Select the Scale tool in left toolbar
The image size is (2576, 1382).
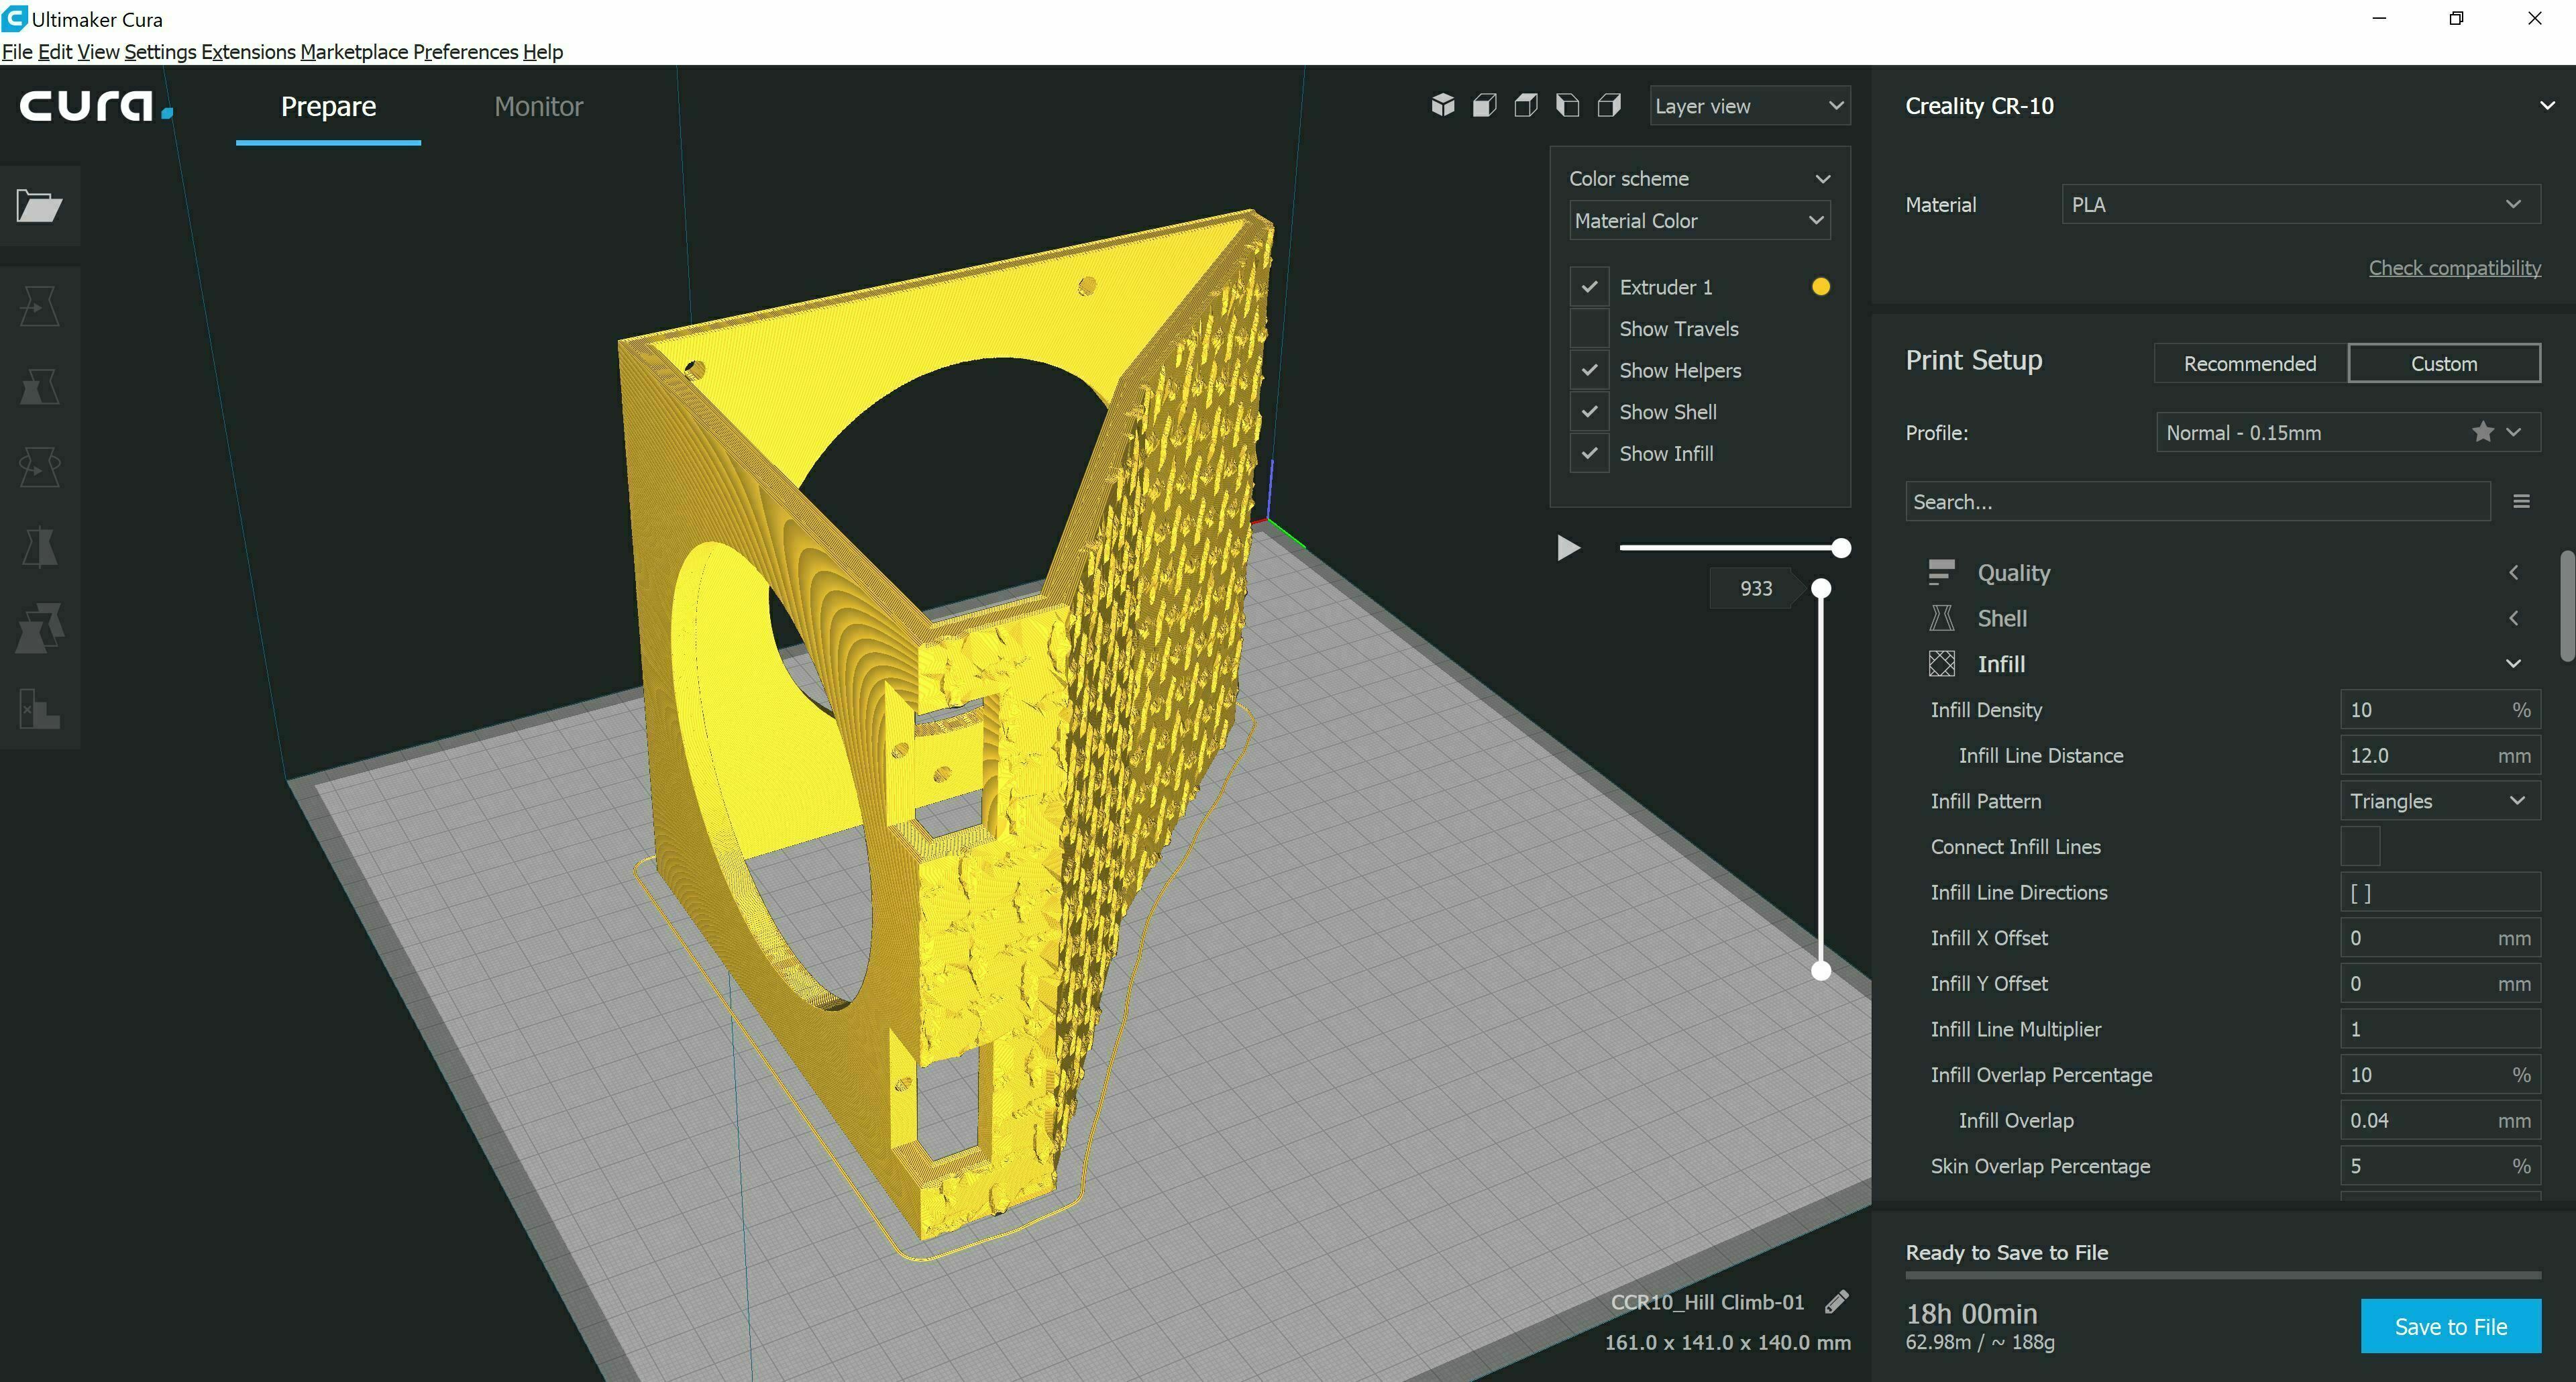39,386
